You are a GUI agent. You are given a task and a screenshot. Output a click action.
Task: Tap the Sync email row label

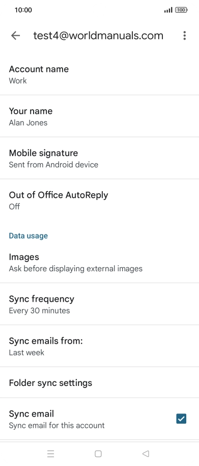pos(32,413)
